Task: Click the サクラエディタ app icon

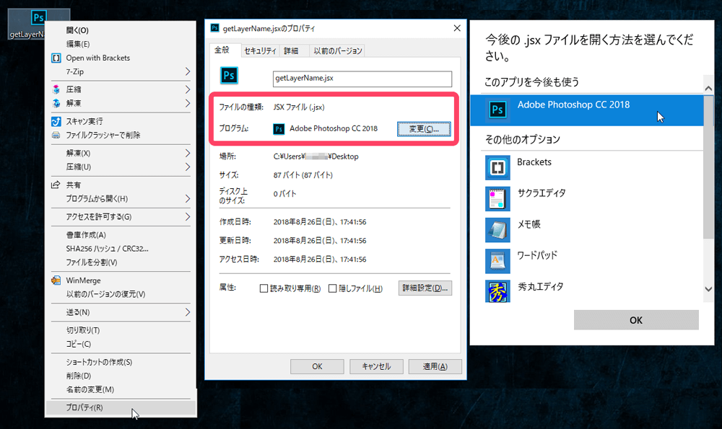Action: [497, 198]
